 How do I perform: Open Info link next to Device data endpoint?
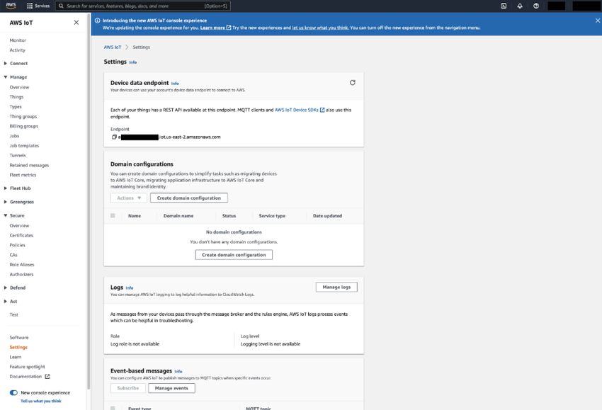pyautogui.click(x=175, y=84)
